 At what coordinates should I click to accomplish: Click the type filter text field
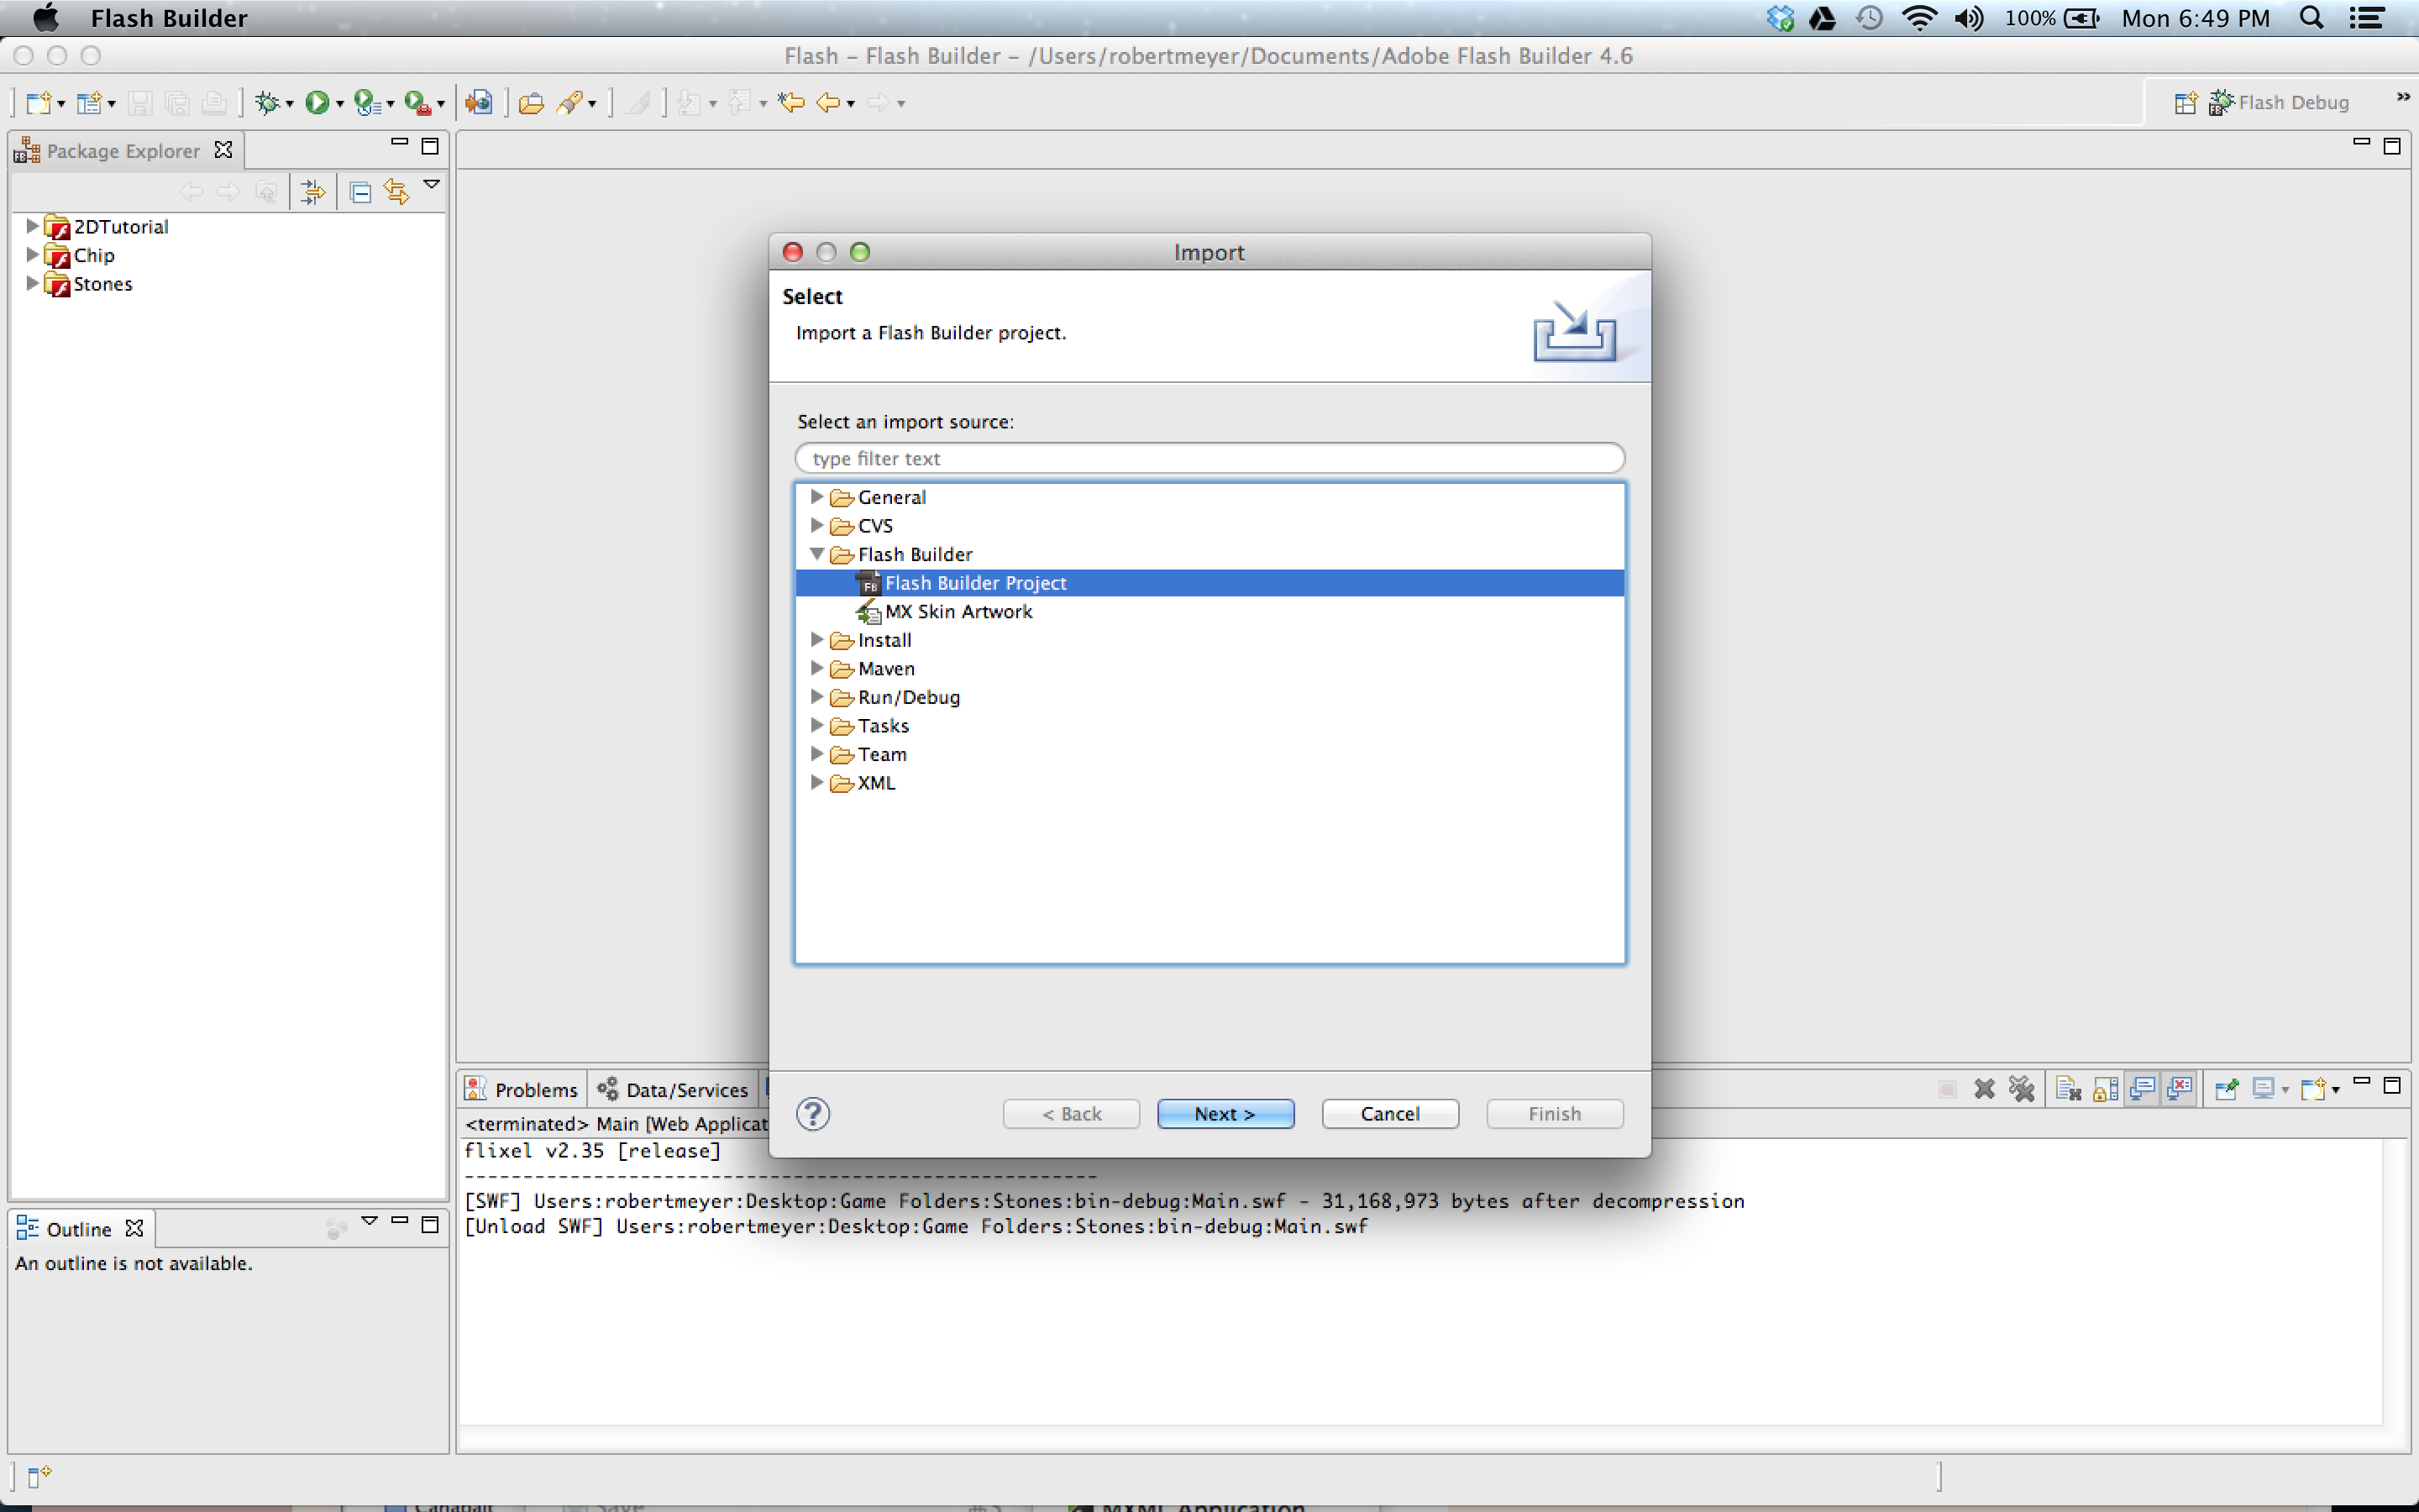(1209, 458)
